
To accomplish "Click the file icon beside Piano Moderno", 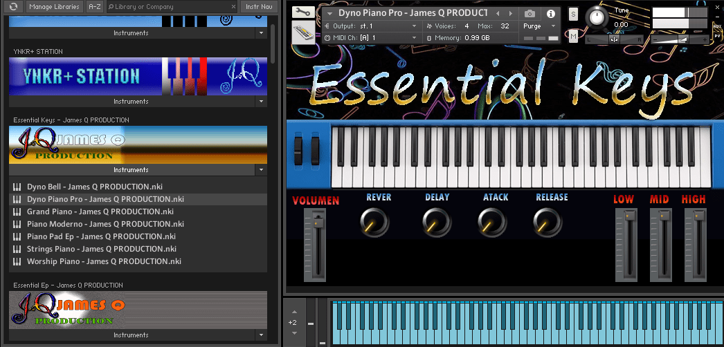I will click(17, 224).
